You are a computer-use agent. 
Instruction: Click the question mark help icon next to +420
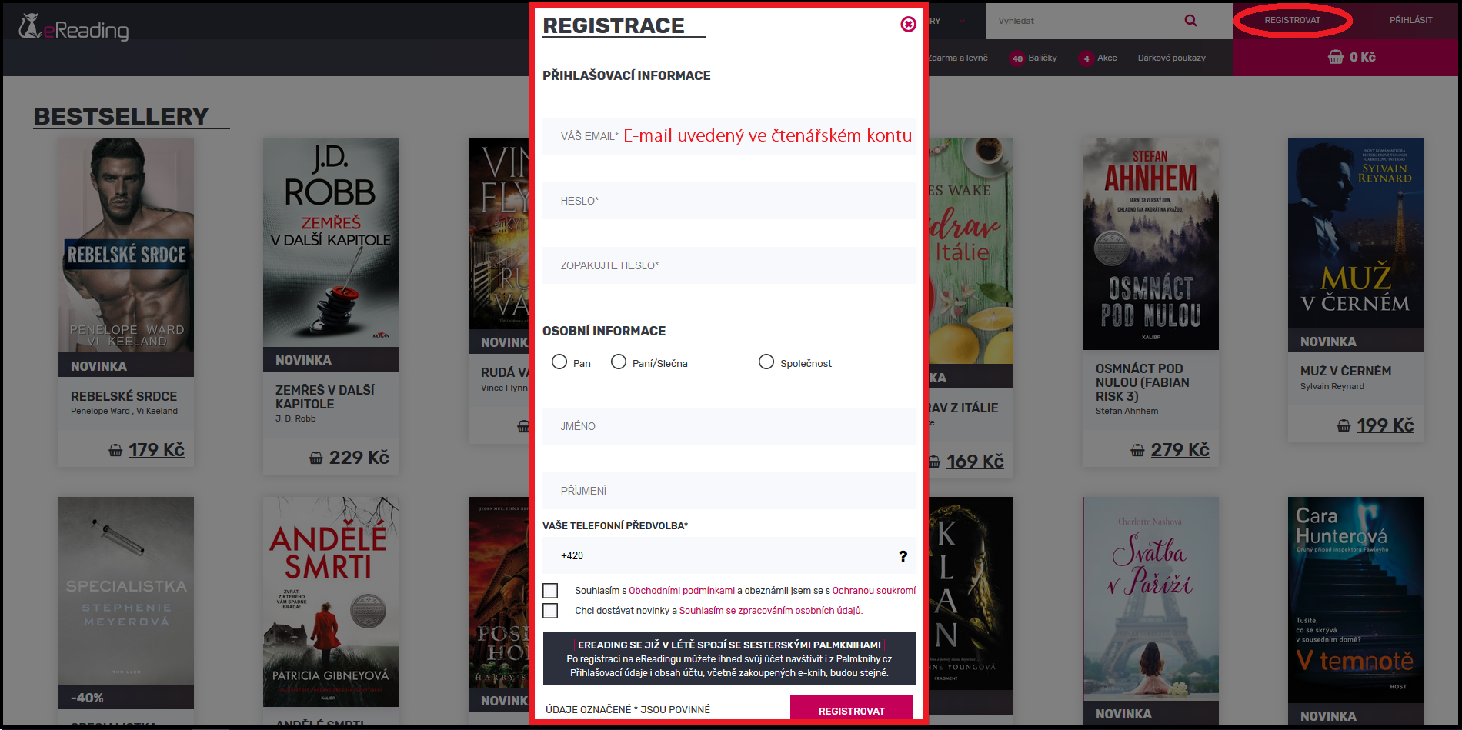click(903, 555)
